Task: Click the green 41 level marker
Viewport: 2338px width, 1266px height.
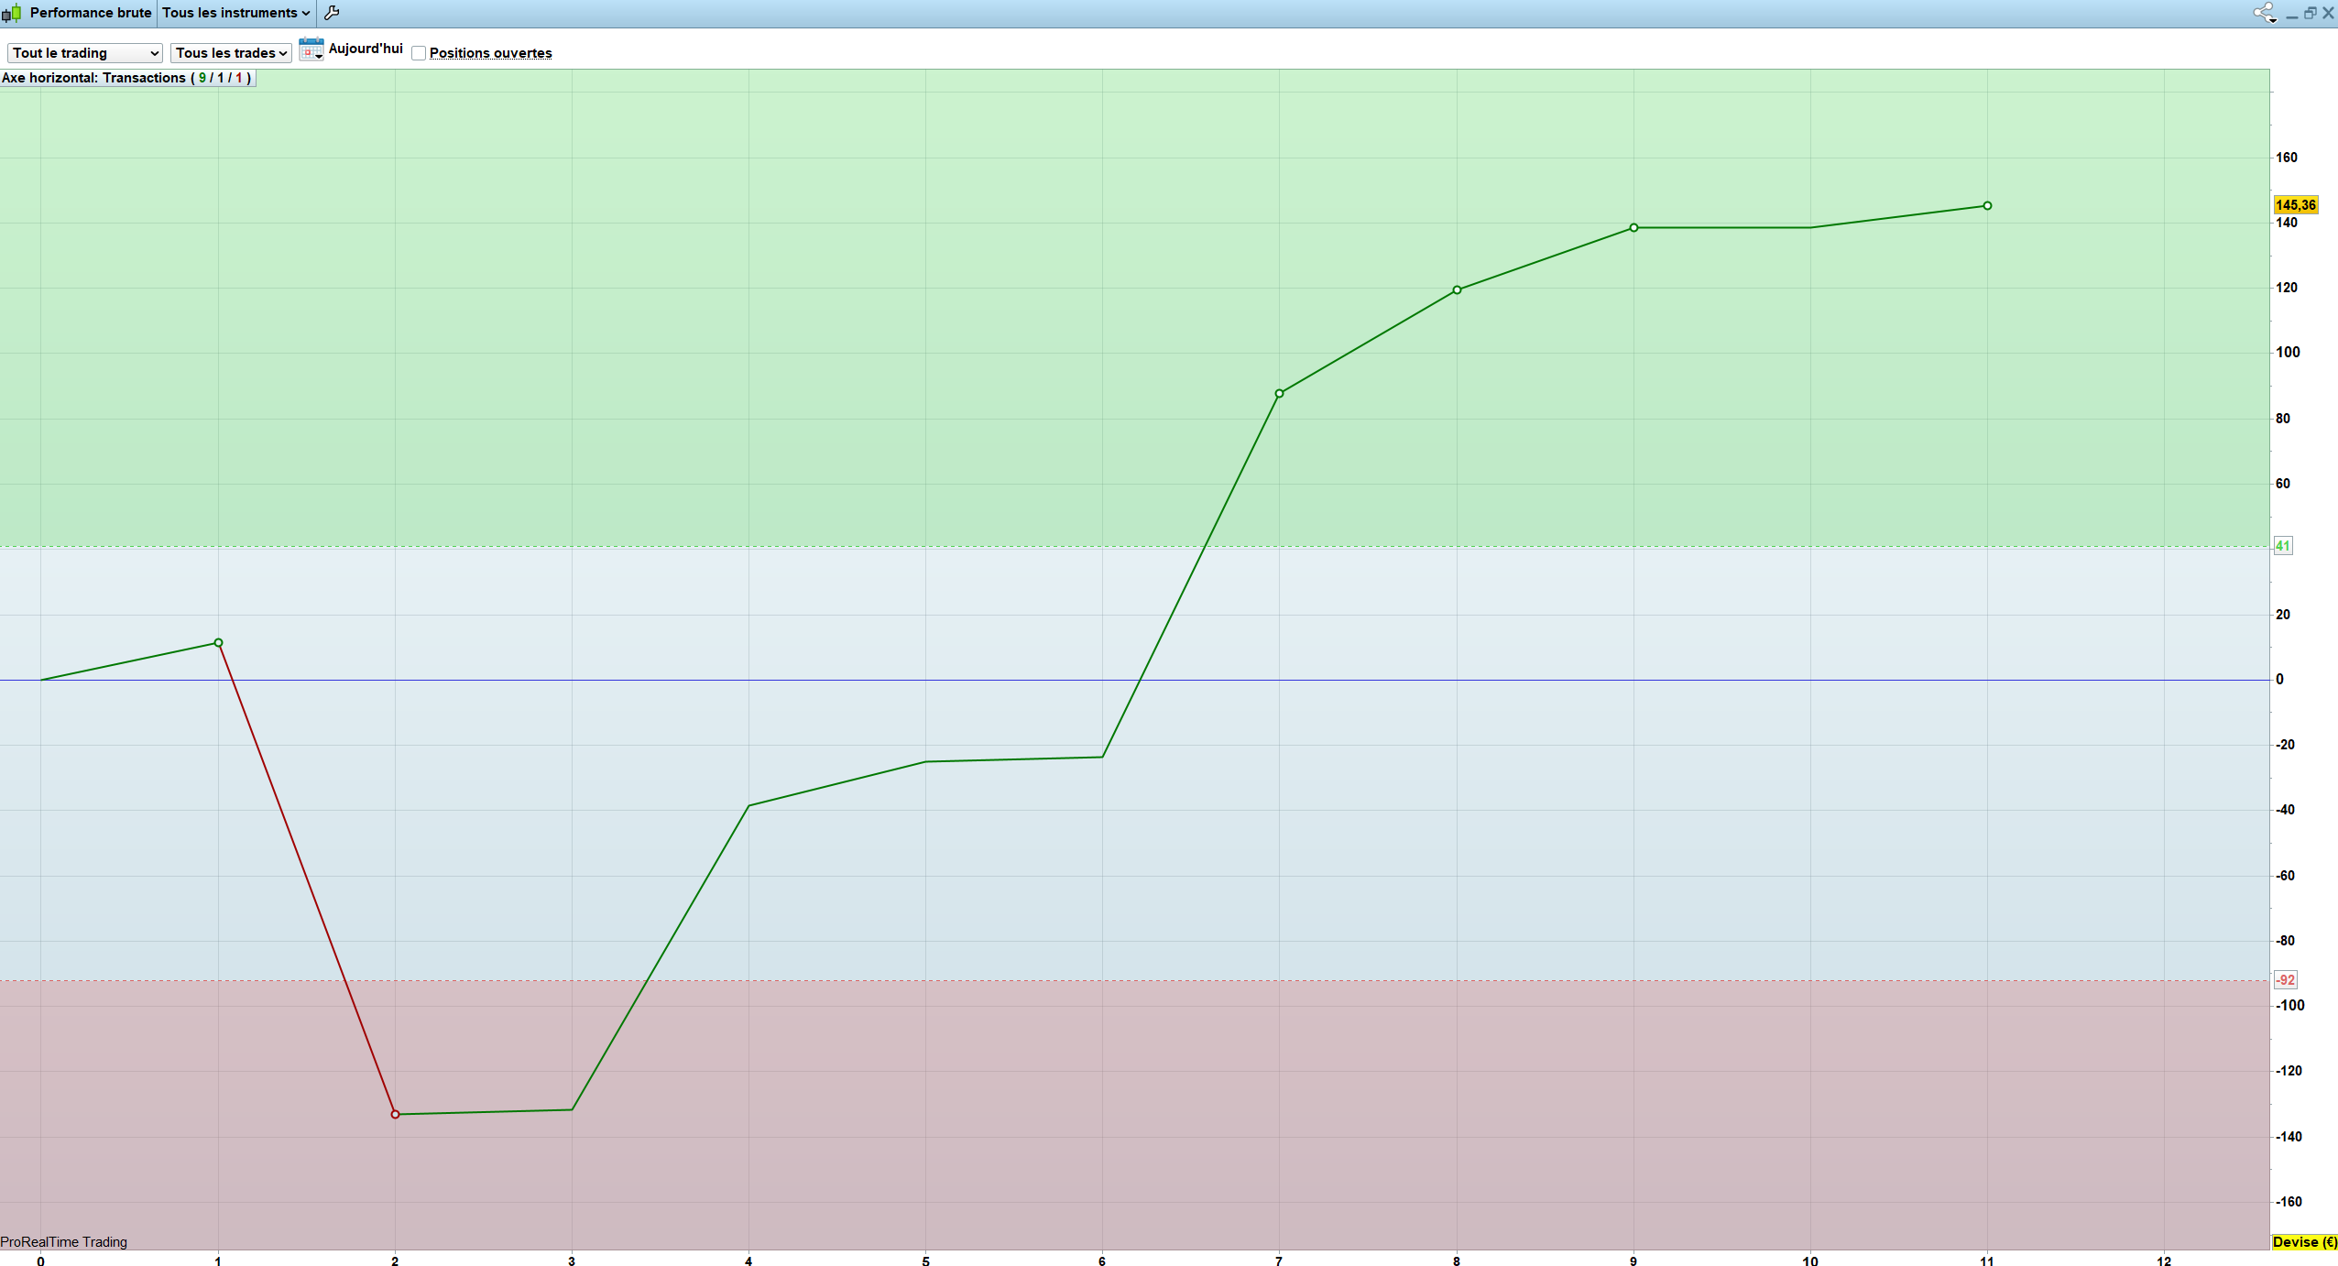Action: (2282, 546)
